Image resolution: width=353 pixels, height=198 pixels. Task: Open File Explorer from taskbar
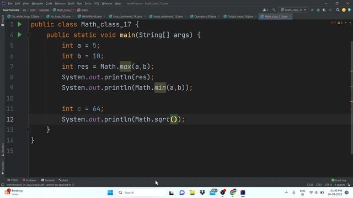click(x=192, y=193)
